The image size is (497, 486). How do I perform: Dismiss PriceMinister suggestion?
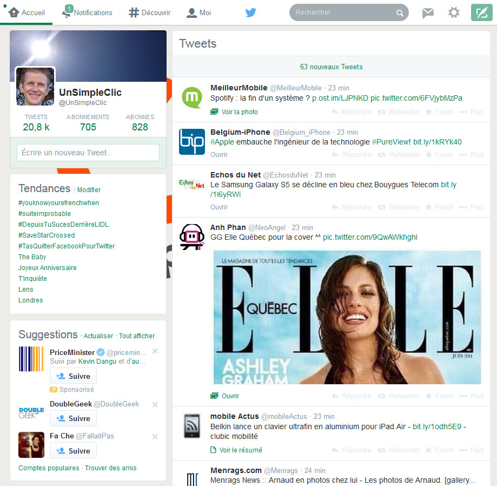pyautogui.click(x=155, y=351)
